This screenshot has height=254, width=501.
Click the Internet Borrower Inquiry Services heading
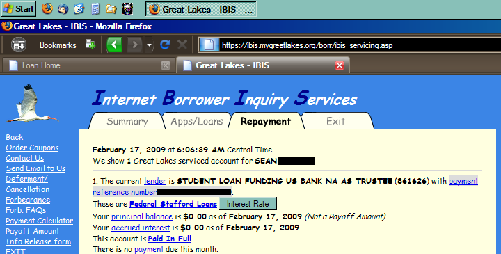pos(225,98)
